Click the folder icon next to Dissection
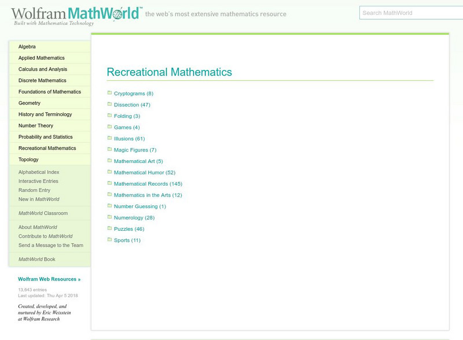Screen dimensions: 463x340 (x=109, y=104)
